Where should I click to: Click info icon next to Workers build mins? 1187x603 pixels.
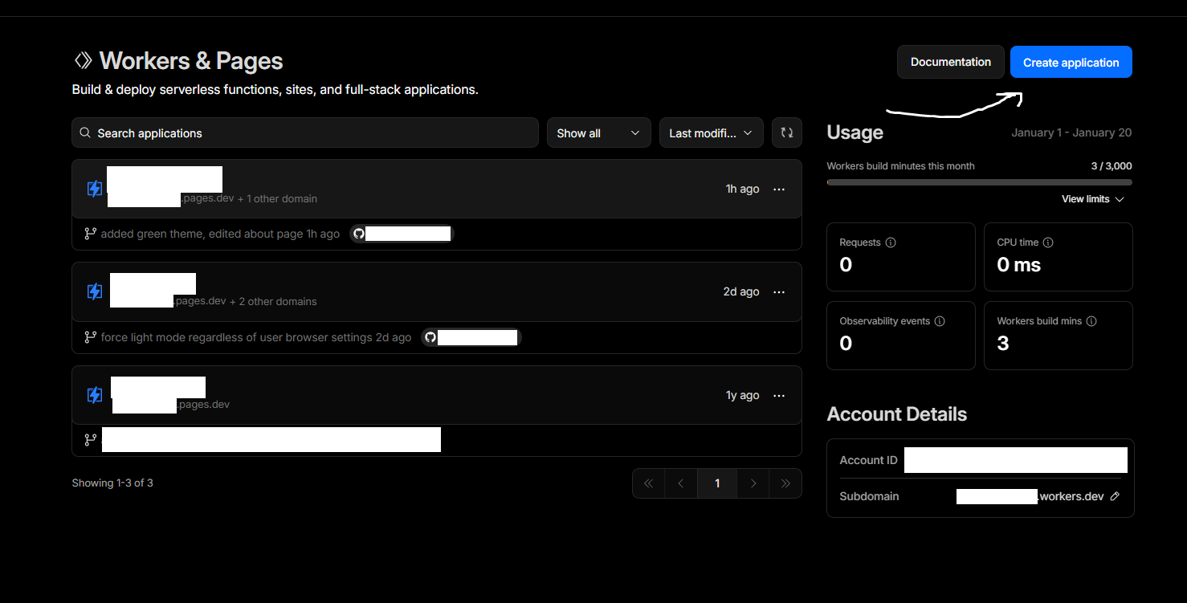pos(1091,321)
